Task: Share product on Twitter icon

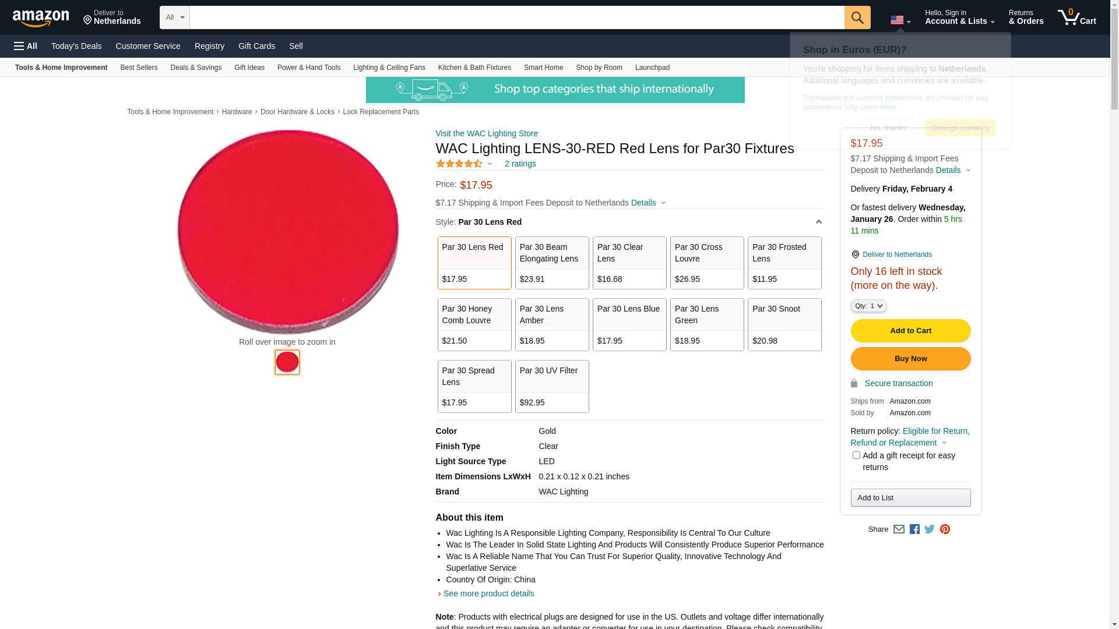Action: pyautogui.click(x=930, y=529)
